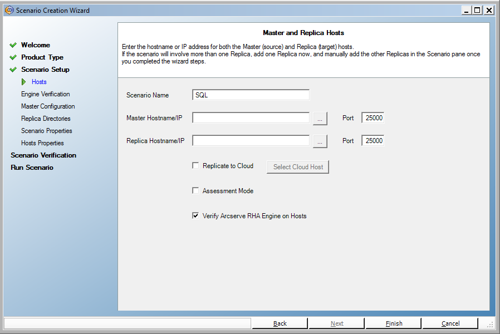
Task: Click the green checkmark beside Scenario Setup
Action: click(x=13, y=70)
